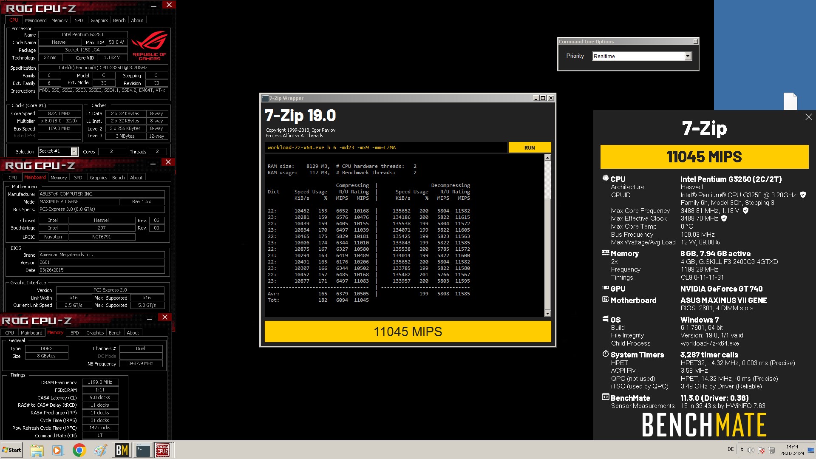This screenshot has height=459, width=816.
Task: Open About tab in middle CPU-Z window
Action: tap(136, 178)
